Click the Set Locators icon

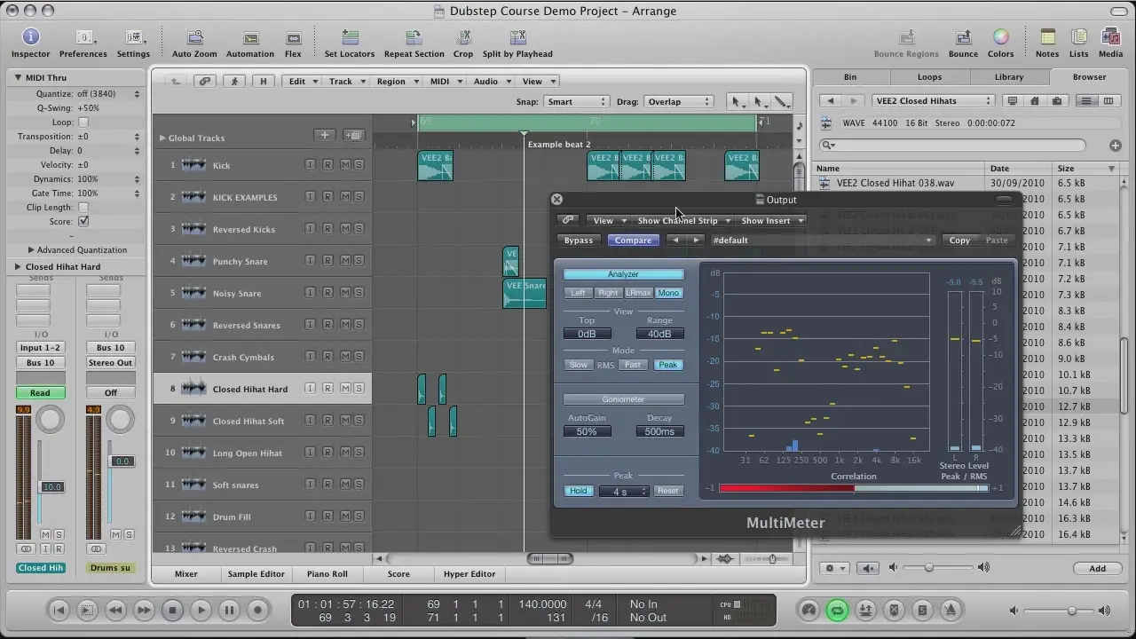pyautogui.click(x=350, y=37)
